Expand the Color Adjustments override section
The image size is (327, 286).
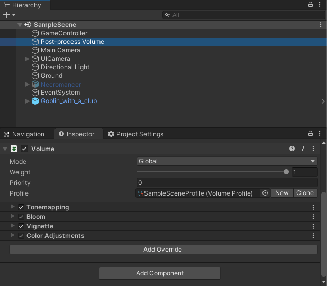pos(12,236)
